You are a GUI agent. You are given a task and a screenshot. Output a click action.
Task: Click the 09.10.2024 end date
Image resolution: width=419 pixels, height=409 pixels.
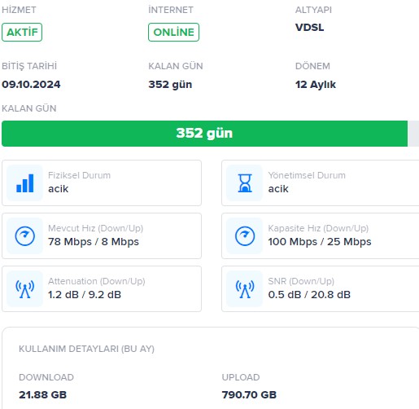tap(31, 85)
